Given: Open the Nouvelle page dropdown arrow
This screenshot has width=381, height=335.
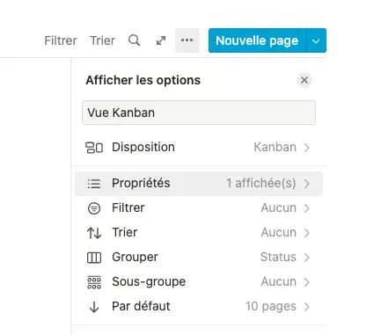Looking at the screenshot, I should tap(316, 40).
